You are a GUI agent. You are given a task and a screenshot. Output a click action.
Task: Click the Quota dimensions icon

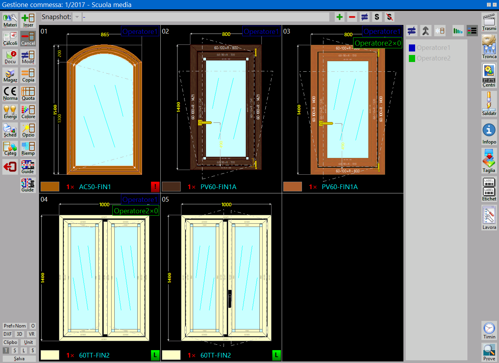pyautogui.click(x=28, y=94)
